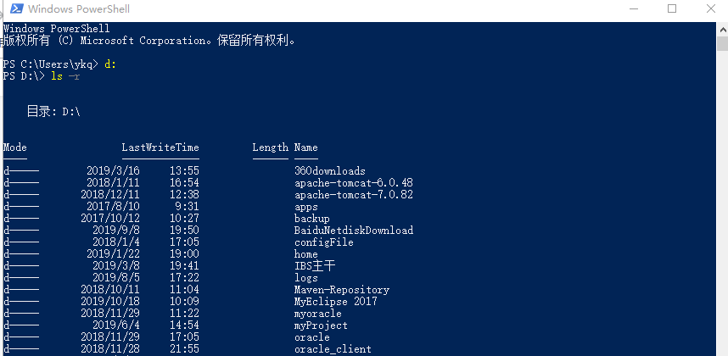
Task: Click the Windows PowerShell window title text
Action: (x=79, y=8)
